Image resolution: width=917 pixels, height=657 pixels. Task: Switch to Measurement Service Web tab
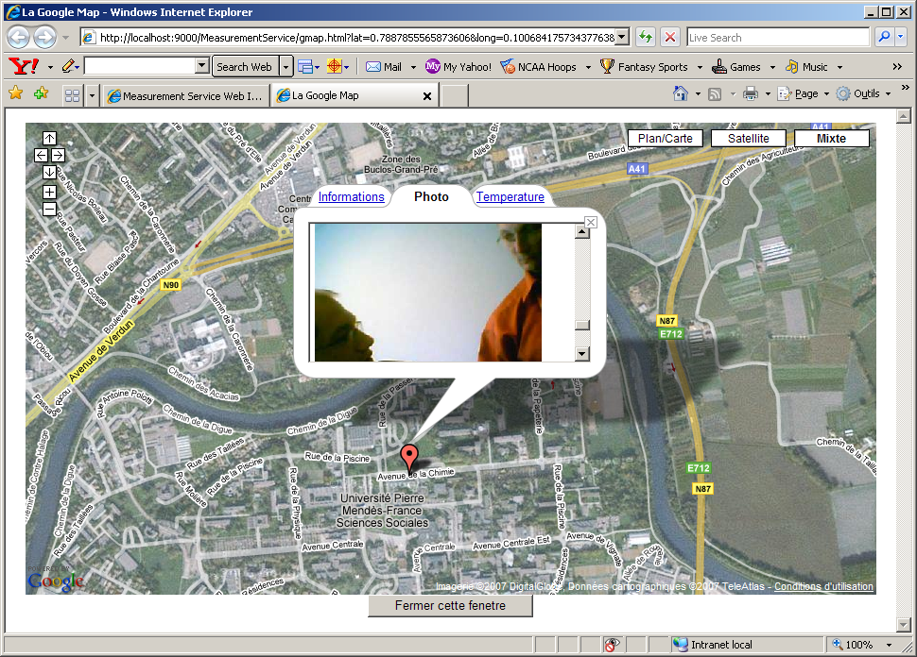186,95
